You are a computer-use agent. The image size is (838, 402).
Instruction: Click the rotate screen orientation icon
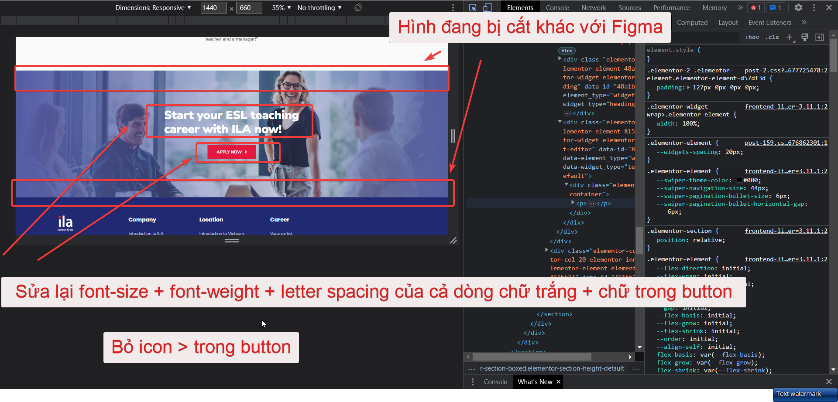pyautogui.click(x=358, y=7)
